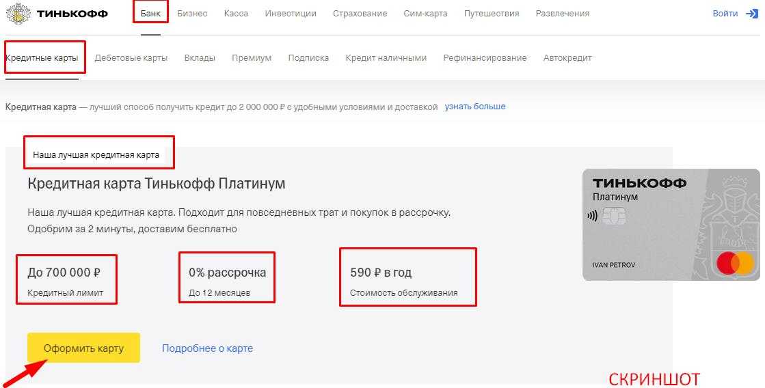Select Инвестиции in top navigation
The height and width of the screenshot is (388, 765).
pyautogui.click(x=291, y=14)
